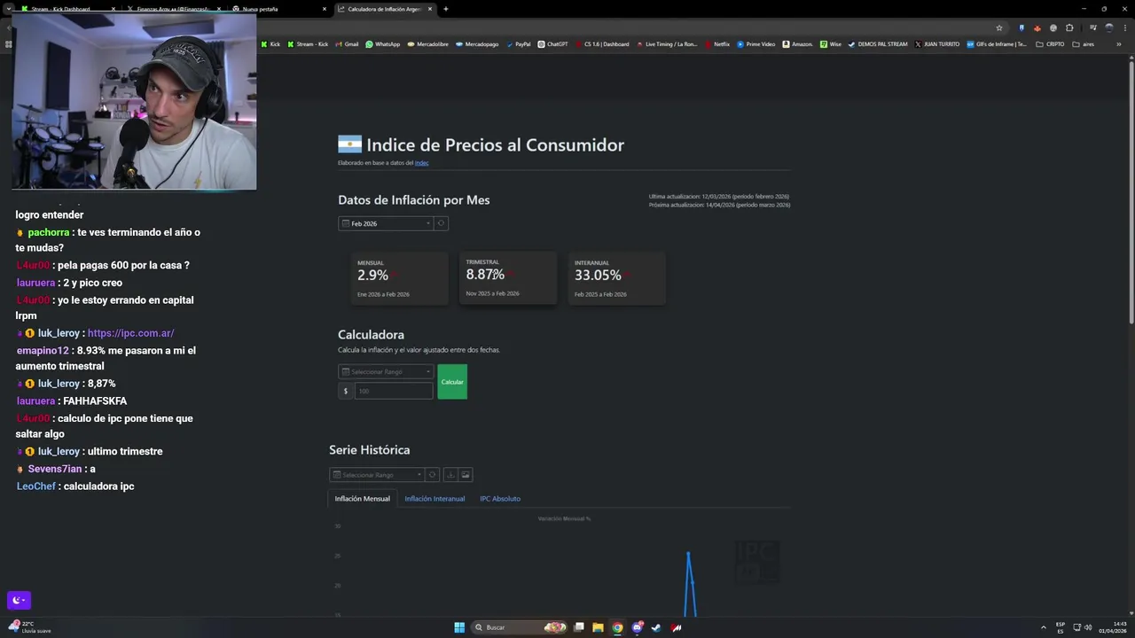Image resolution: width=1135 pixels, height=638 pixels.
Task: Open the Mercadolibre bookmark
Action: click(427, 44)
